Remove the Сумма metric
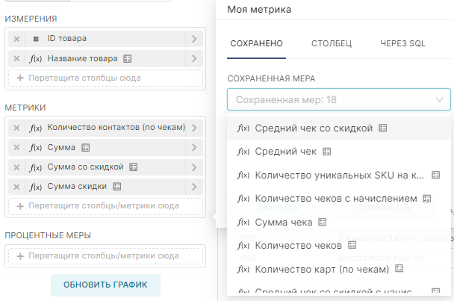The height and width of the screenshot is (301, 454). (x=16, y=147)
